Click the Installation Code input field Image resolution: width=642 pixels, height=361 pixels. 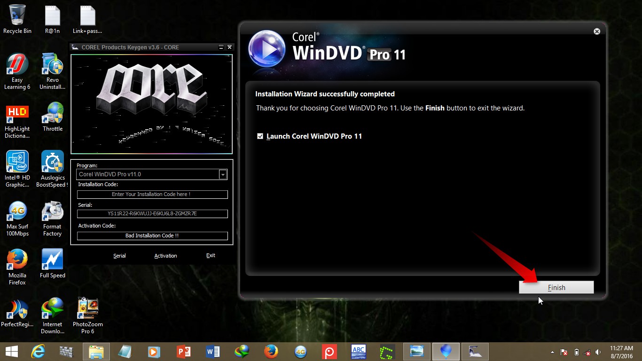(x=152, y=194)
